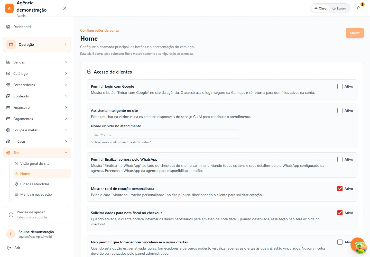Image resolution: width=370 pixels, height=257 pixels.
Task: Click the Dashboard grid icon
Action: 8,27
